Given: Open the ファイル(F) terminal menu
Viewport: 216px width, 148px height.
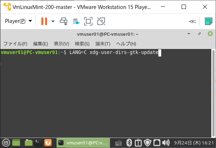Looking at the screenshot, I should 15,44.
